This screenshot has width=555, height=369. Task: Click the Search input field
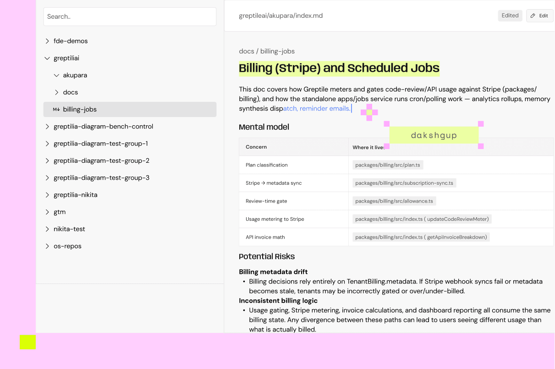click(x=130, y=16)
